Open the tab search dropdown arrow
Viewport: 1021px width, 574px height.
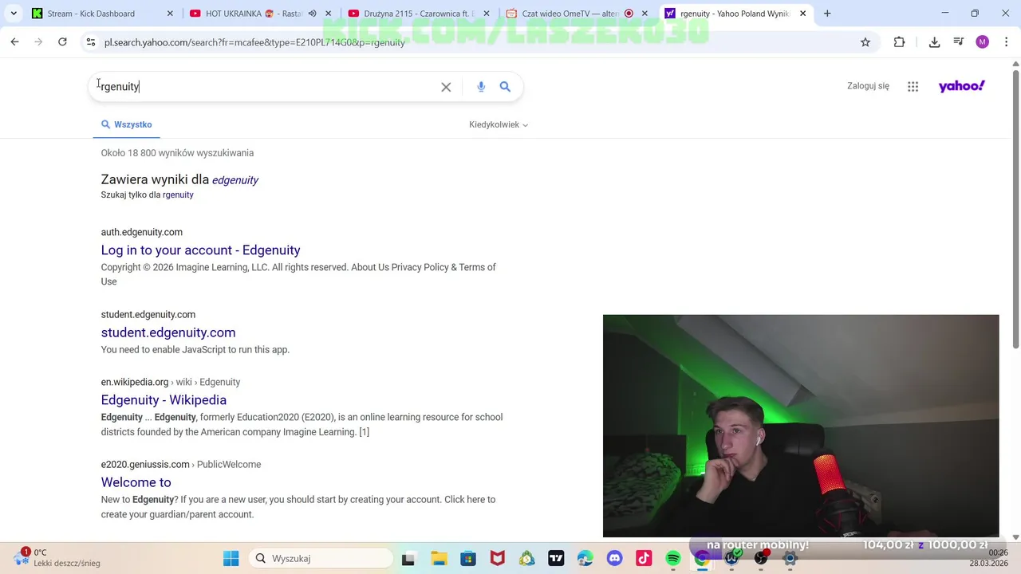point(14,14)
